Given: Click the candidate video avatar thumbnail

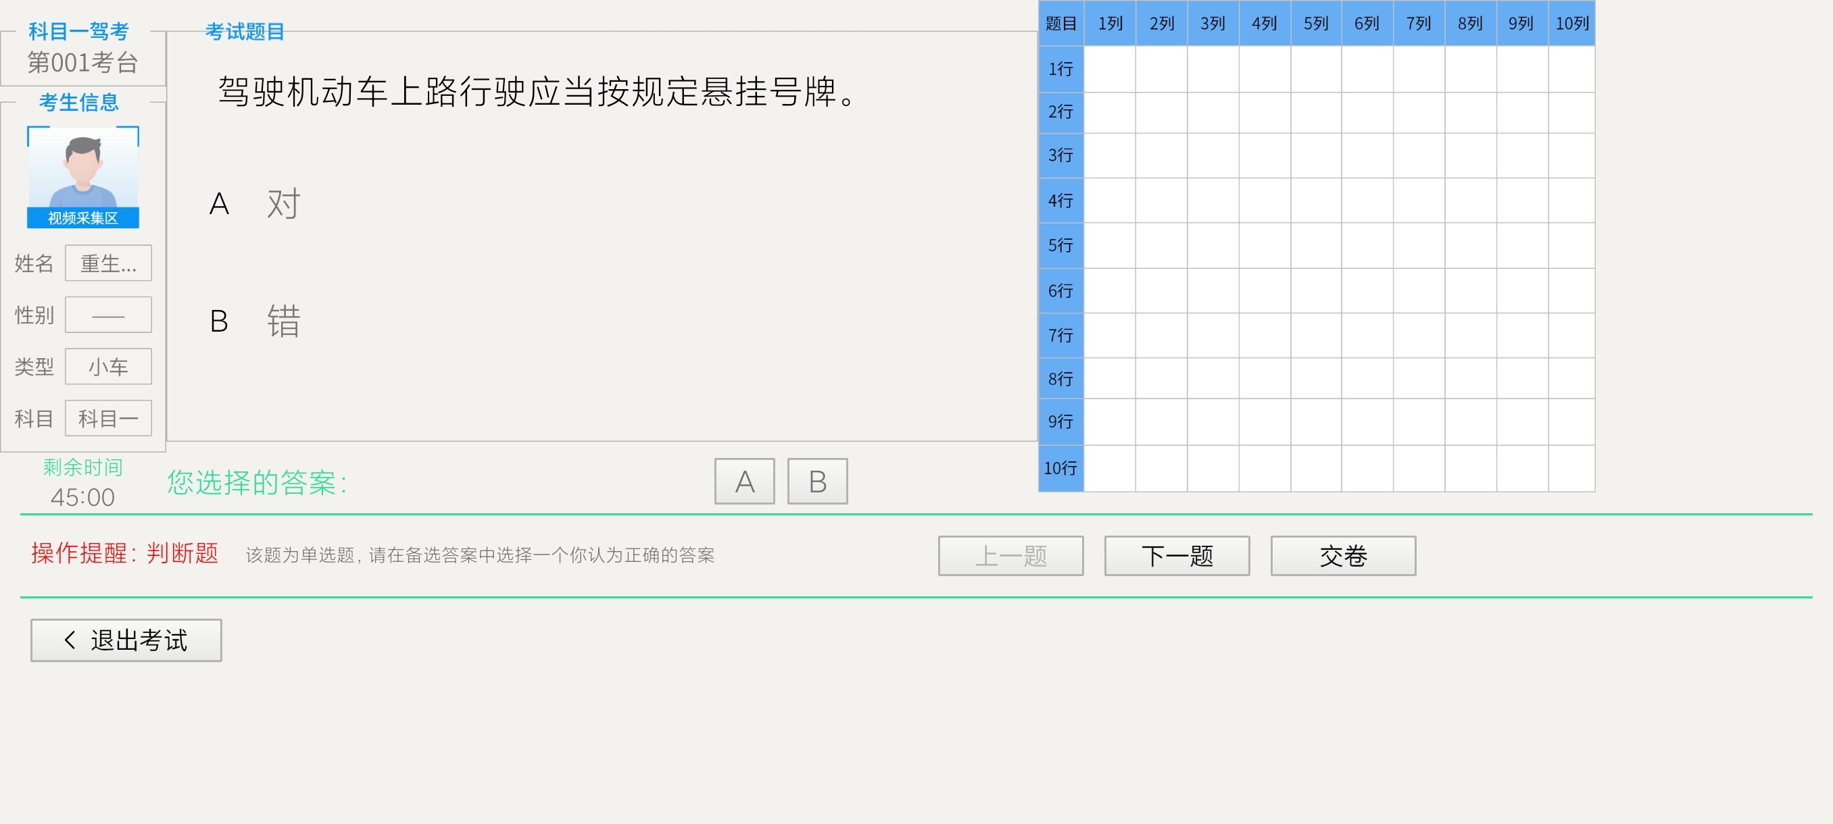Looking at the screenshot, I should 82,177.
